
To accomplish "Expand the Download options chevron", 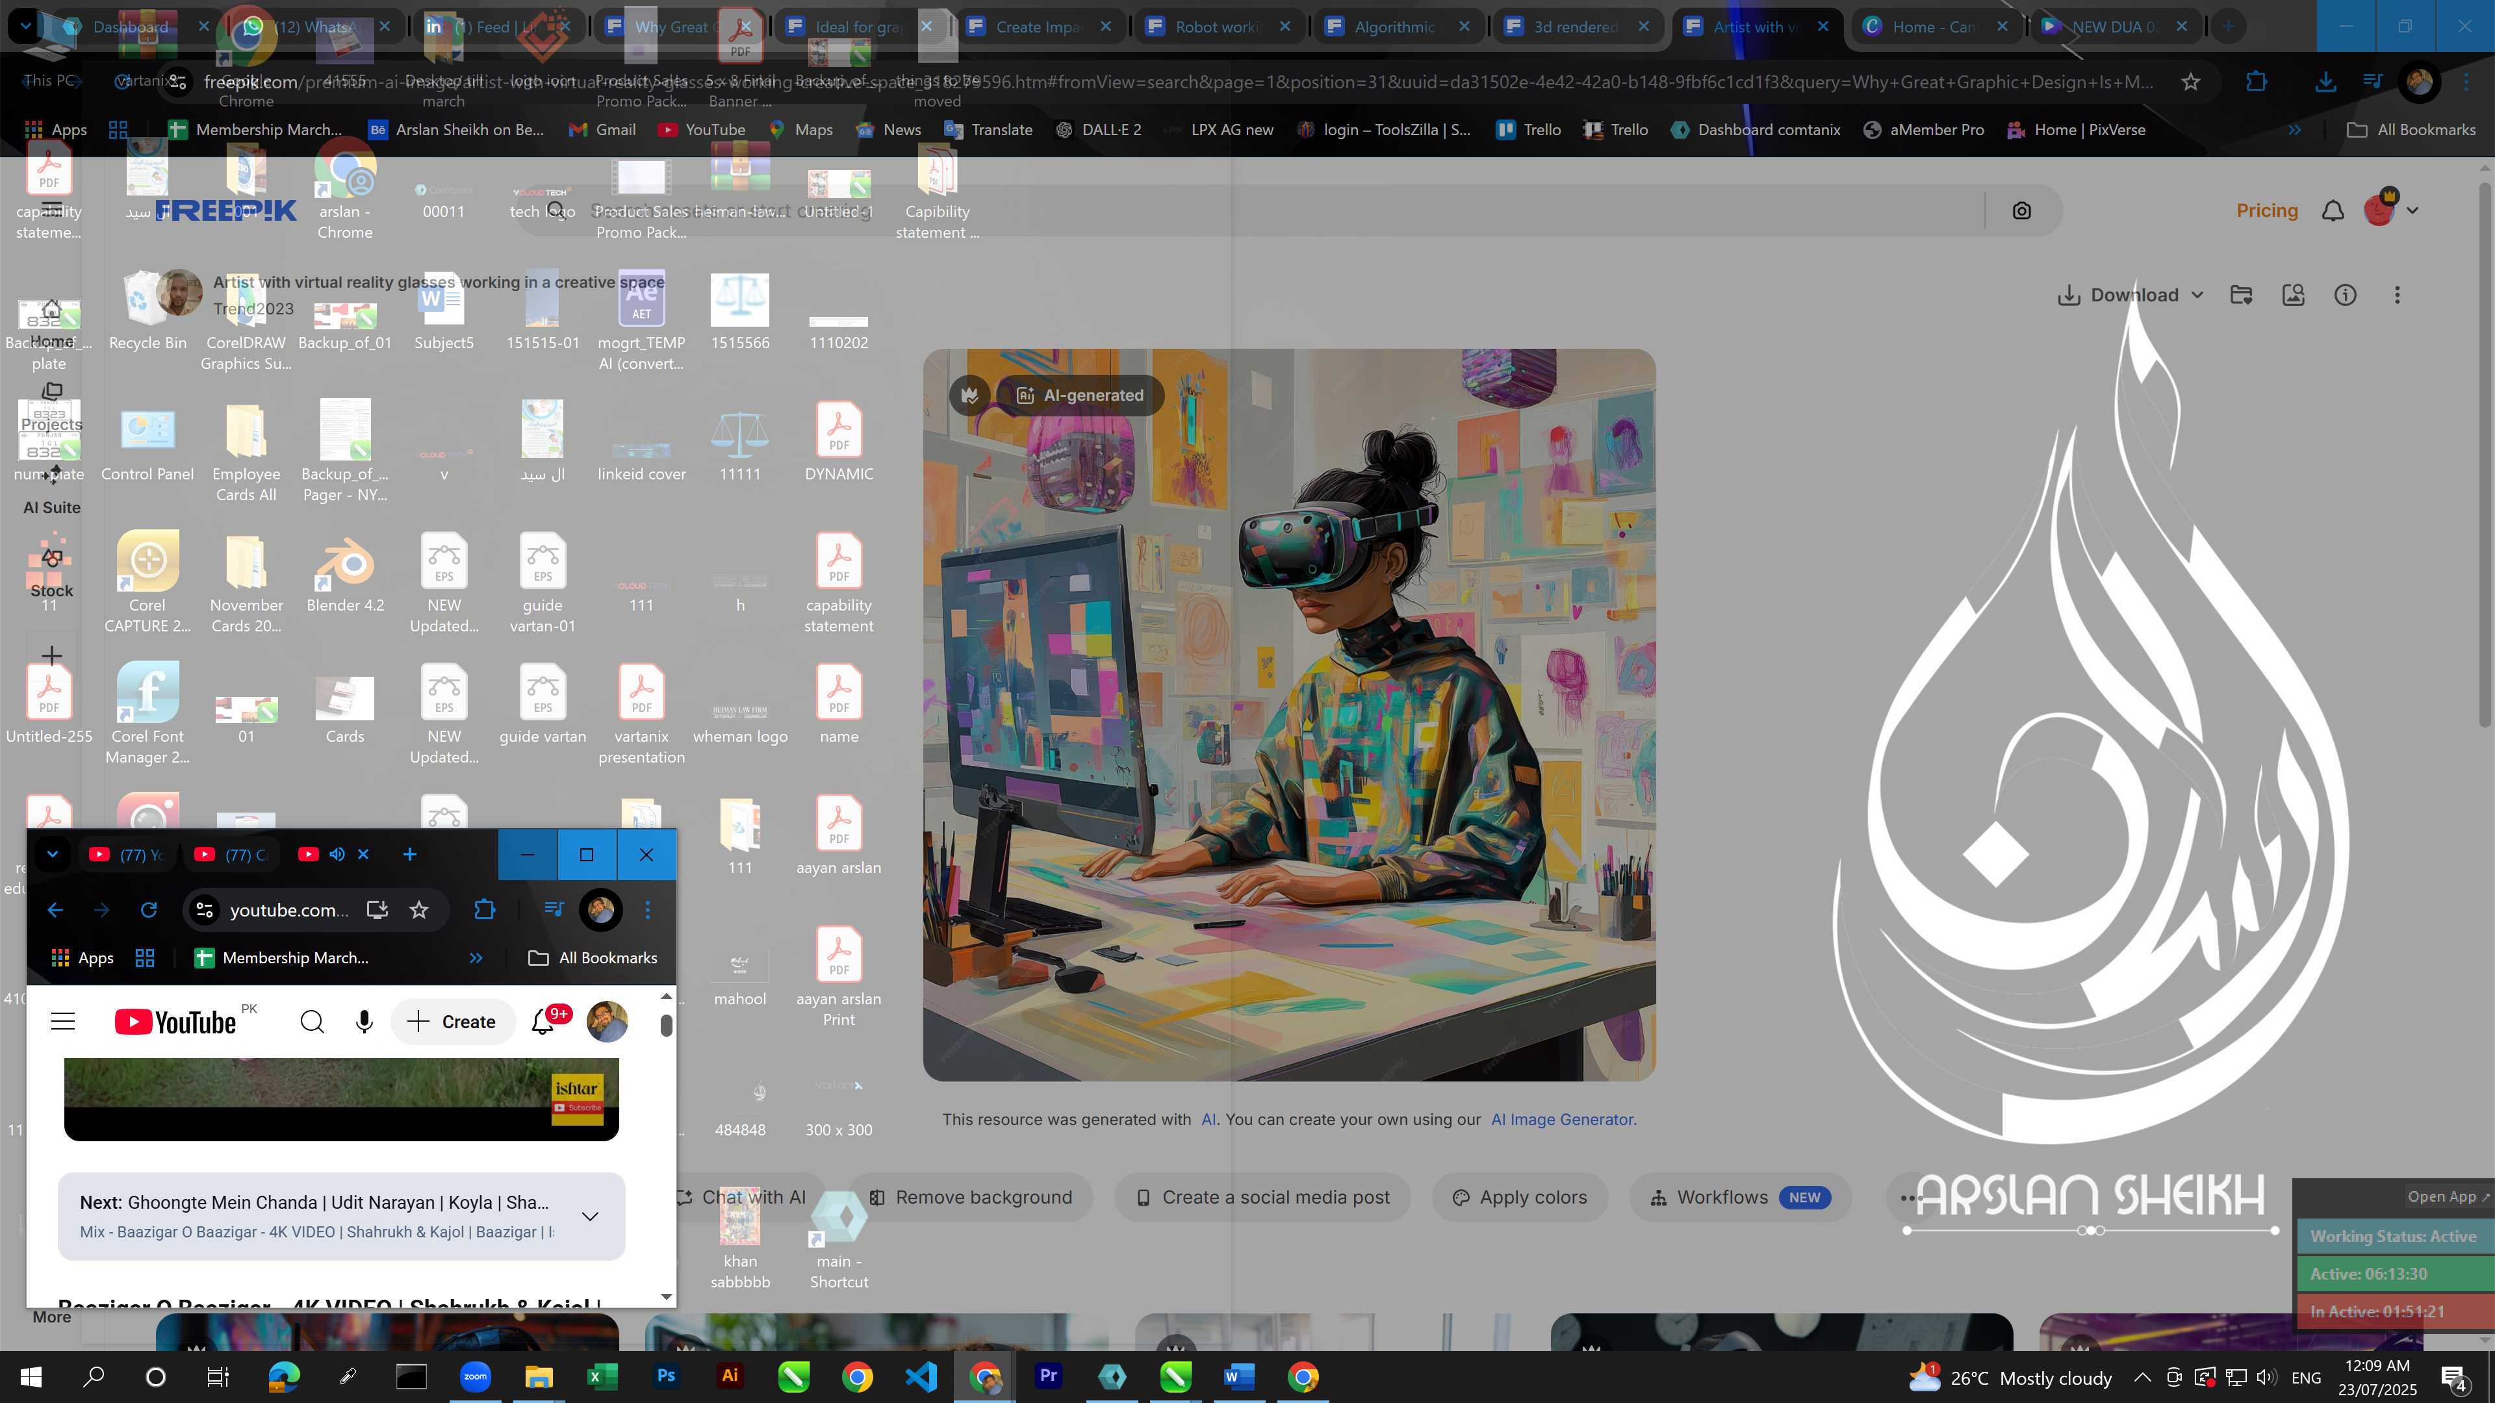I will 2197,296.
